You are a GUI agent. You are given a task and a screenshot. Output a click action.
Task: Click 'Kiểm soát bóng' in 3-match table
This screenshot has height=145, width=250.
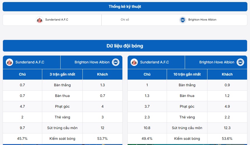(62, 139)
